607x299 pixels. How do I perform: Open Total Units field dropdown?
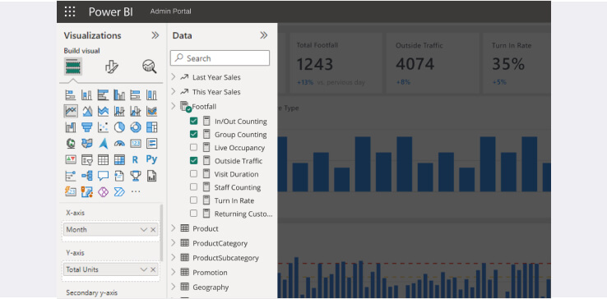pos(143,269)
